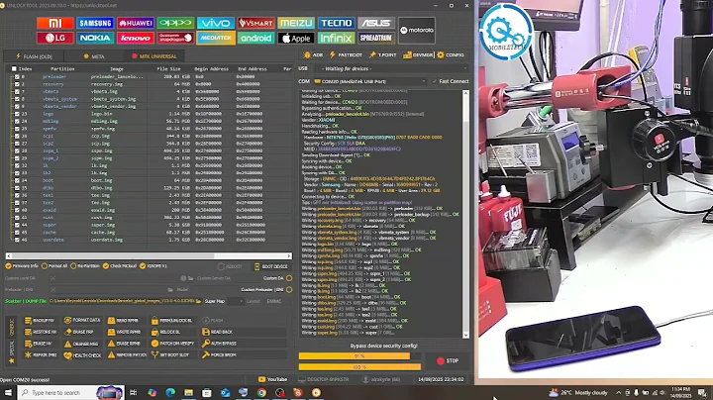Enable the Custom DA toggle
The image size is (713, 400).
[x=289, y=278]
